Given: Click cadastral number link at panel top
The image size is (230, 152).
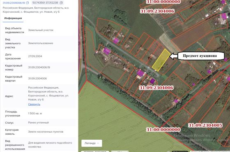Looking at the screenshot, I should coord(14,3).
